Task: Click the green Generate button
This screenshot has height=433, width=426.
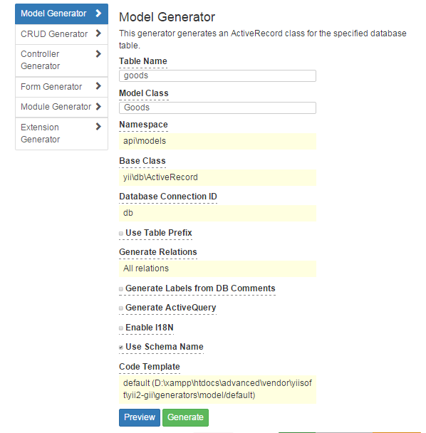Action: 185,417
